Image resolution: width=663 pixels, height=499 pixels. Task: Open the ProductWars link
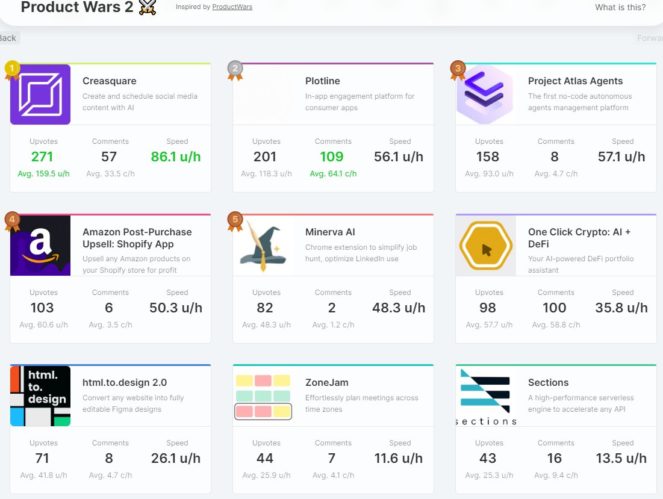[x=232, y=7]
